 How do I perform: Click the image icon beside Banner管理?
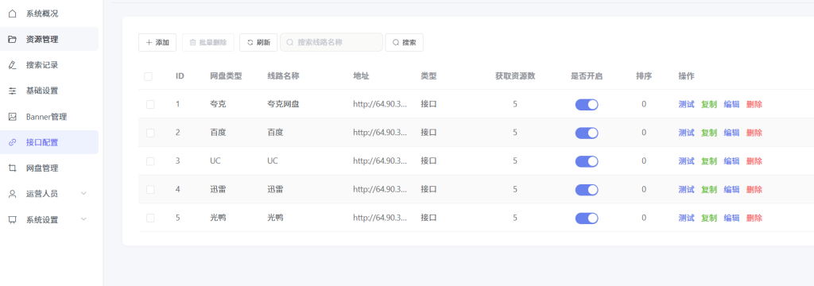point(13,117)
